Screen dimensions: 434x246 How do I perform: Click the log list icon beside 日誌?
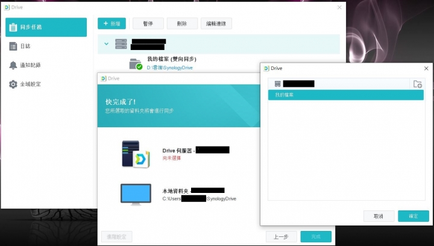point(13,46)
